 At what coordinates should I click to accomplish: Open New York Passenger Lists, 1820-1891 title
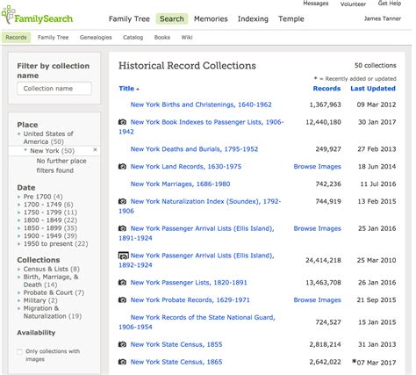pyautogui.click(x=189, y=283)
